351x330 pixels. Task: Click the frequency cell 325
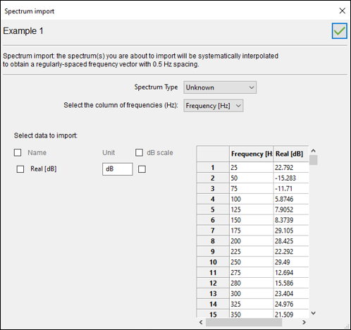[x=252, y=304]
